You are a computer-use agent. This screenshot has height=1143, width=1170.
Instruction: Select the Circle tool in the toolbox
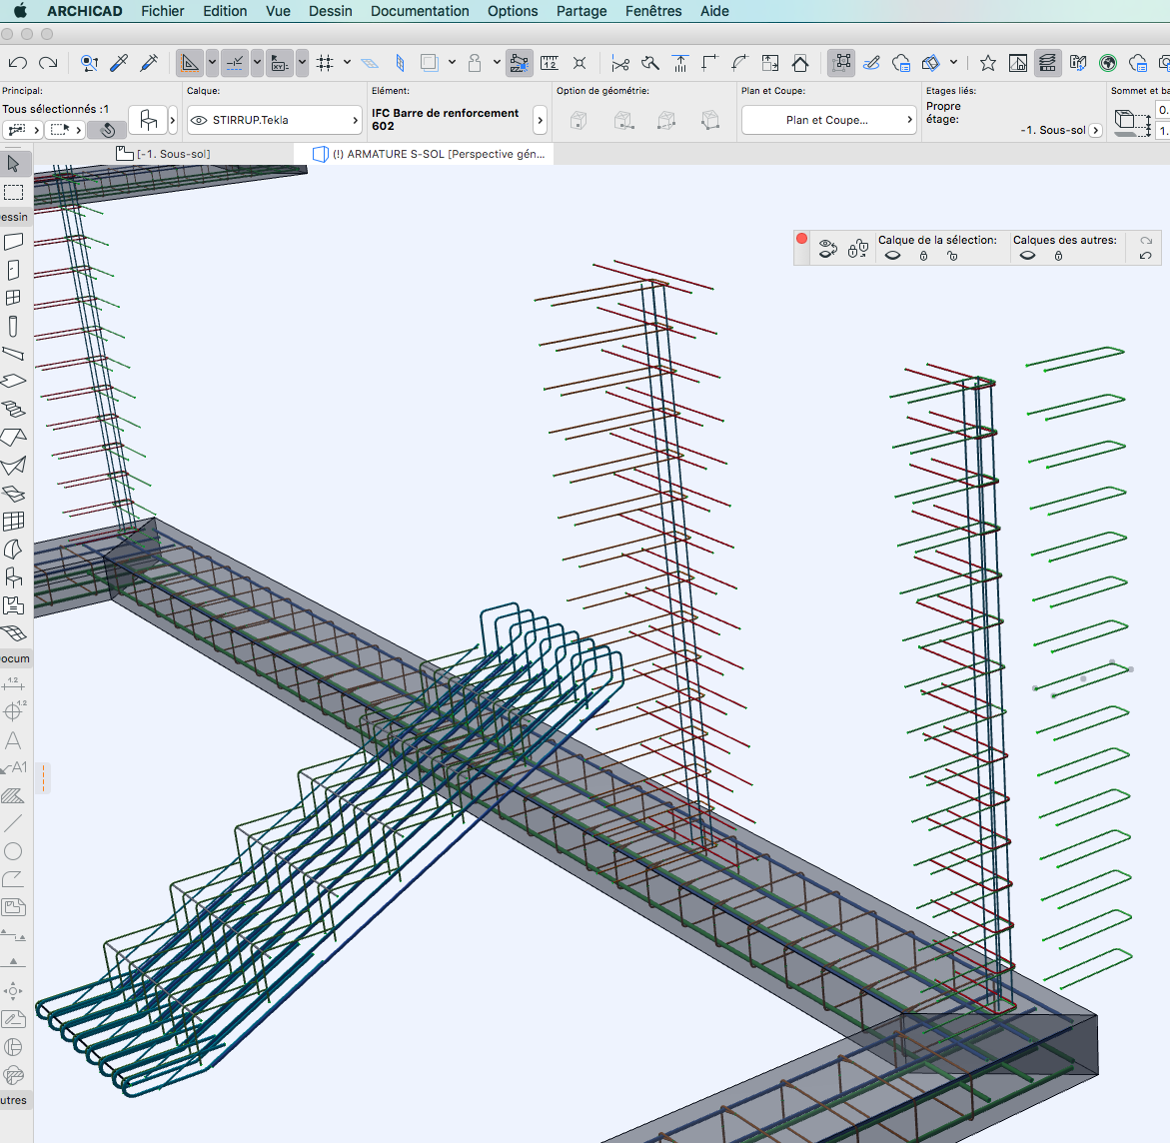[x=13, y=851]
